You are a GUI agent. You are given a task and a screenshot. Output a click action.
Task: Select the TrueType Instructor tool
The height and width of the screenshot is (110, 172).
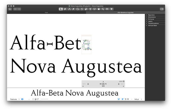point(111,9)
